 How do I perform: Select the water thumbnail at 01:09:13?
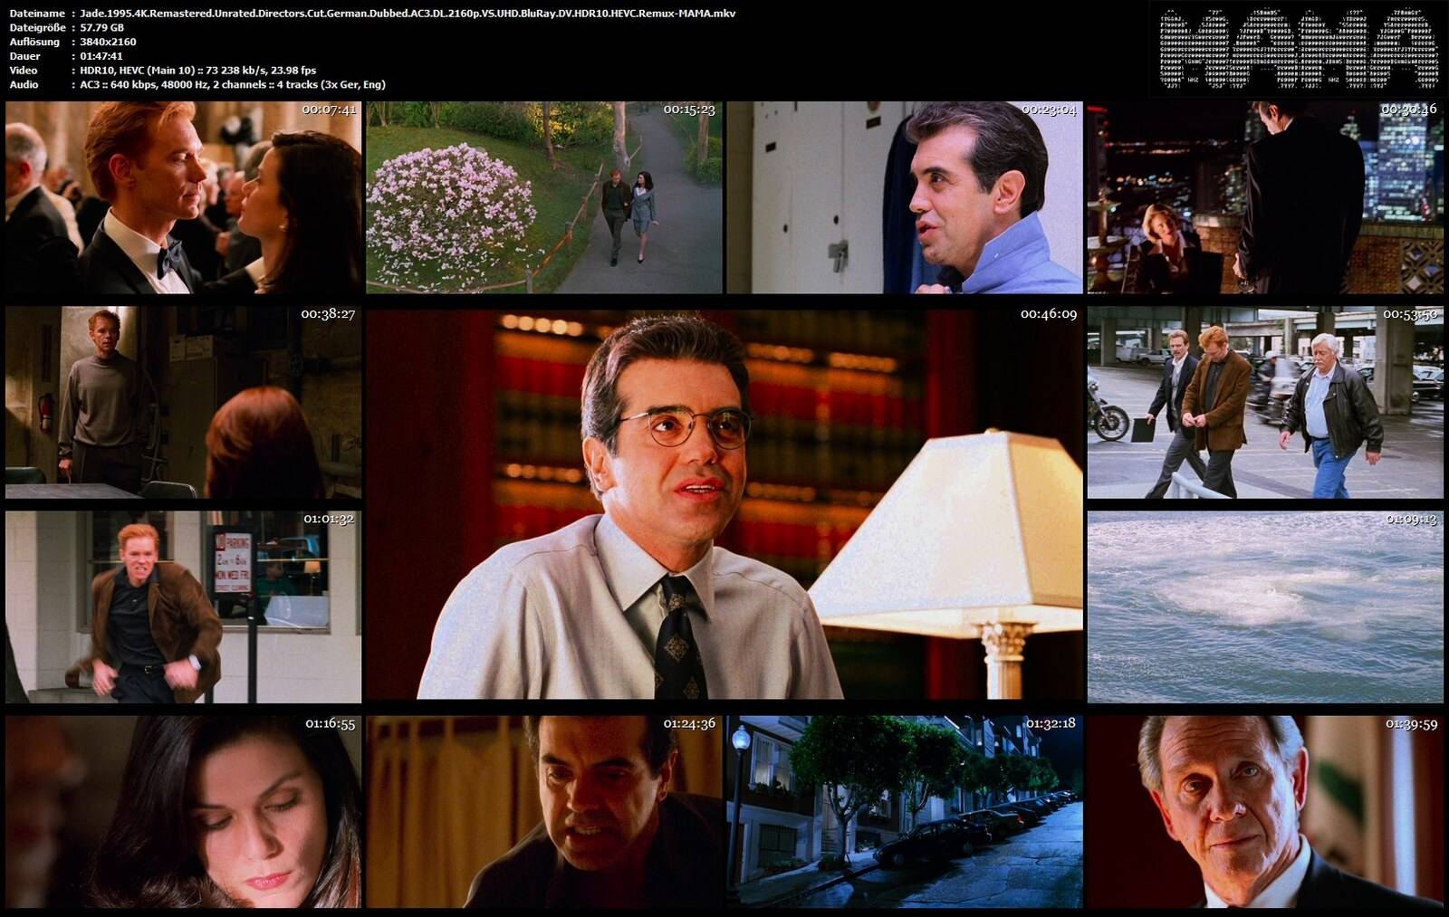point(1265,607)
